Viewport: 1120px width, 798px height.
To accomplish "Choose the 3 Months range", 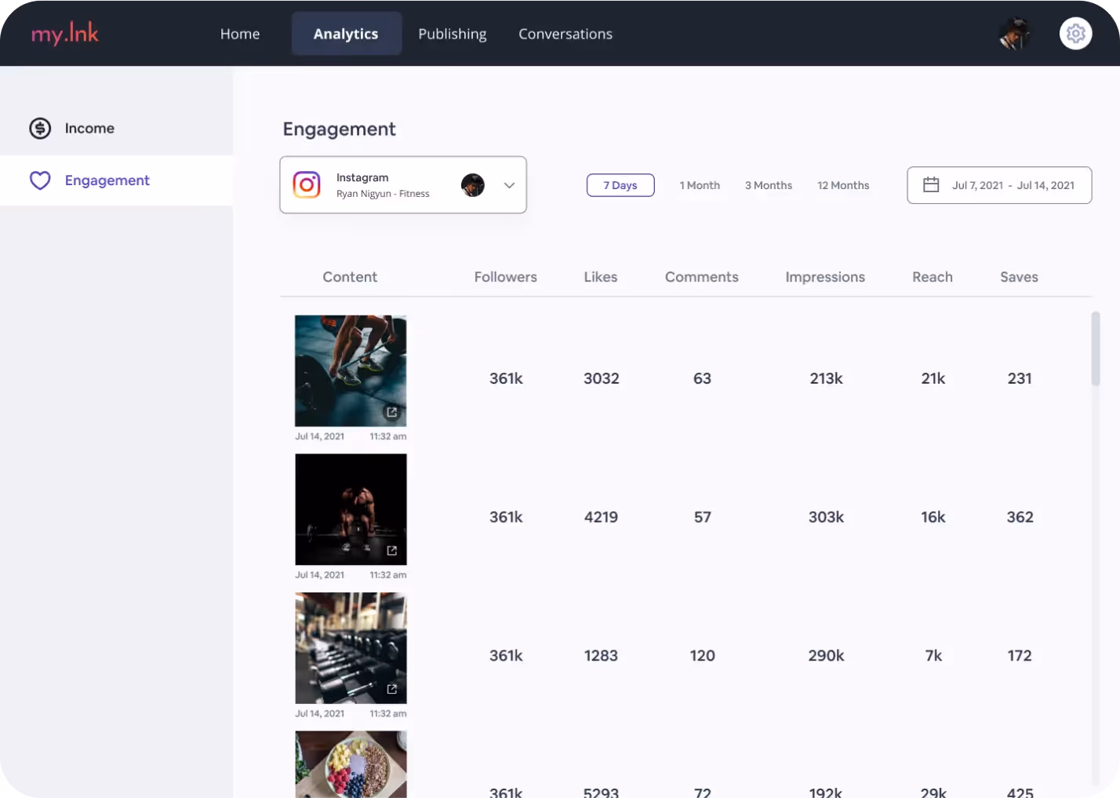I will 769,185.
